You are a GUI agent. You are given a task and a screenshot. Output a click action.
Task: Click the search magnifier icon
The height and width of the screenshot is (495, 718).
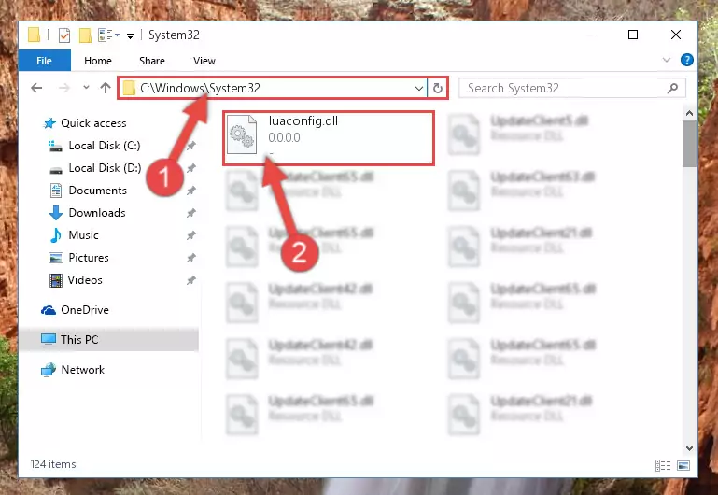coord(672,88)
